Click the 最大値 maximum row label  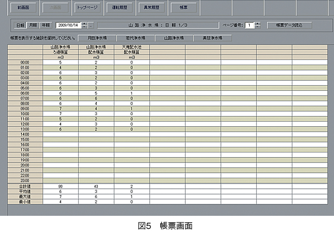coord(25,197)
